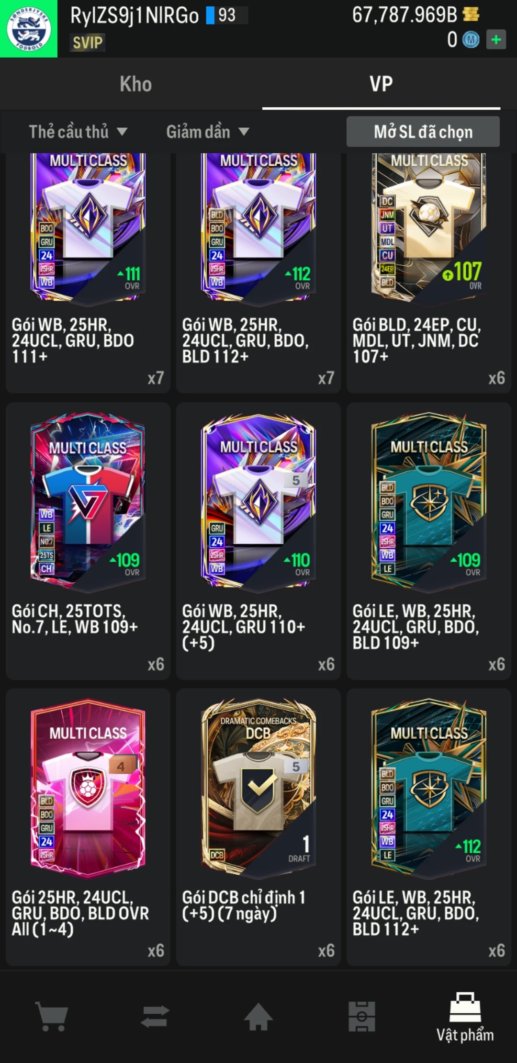Switch to the Kho tab
The width and height of the screenshot is (517, 1063).
pyautogui.click(x=135, y=84)
